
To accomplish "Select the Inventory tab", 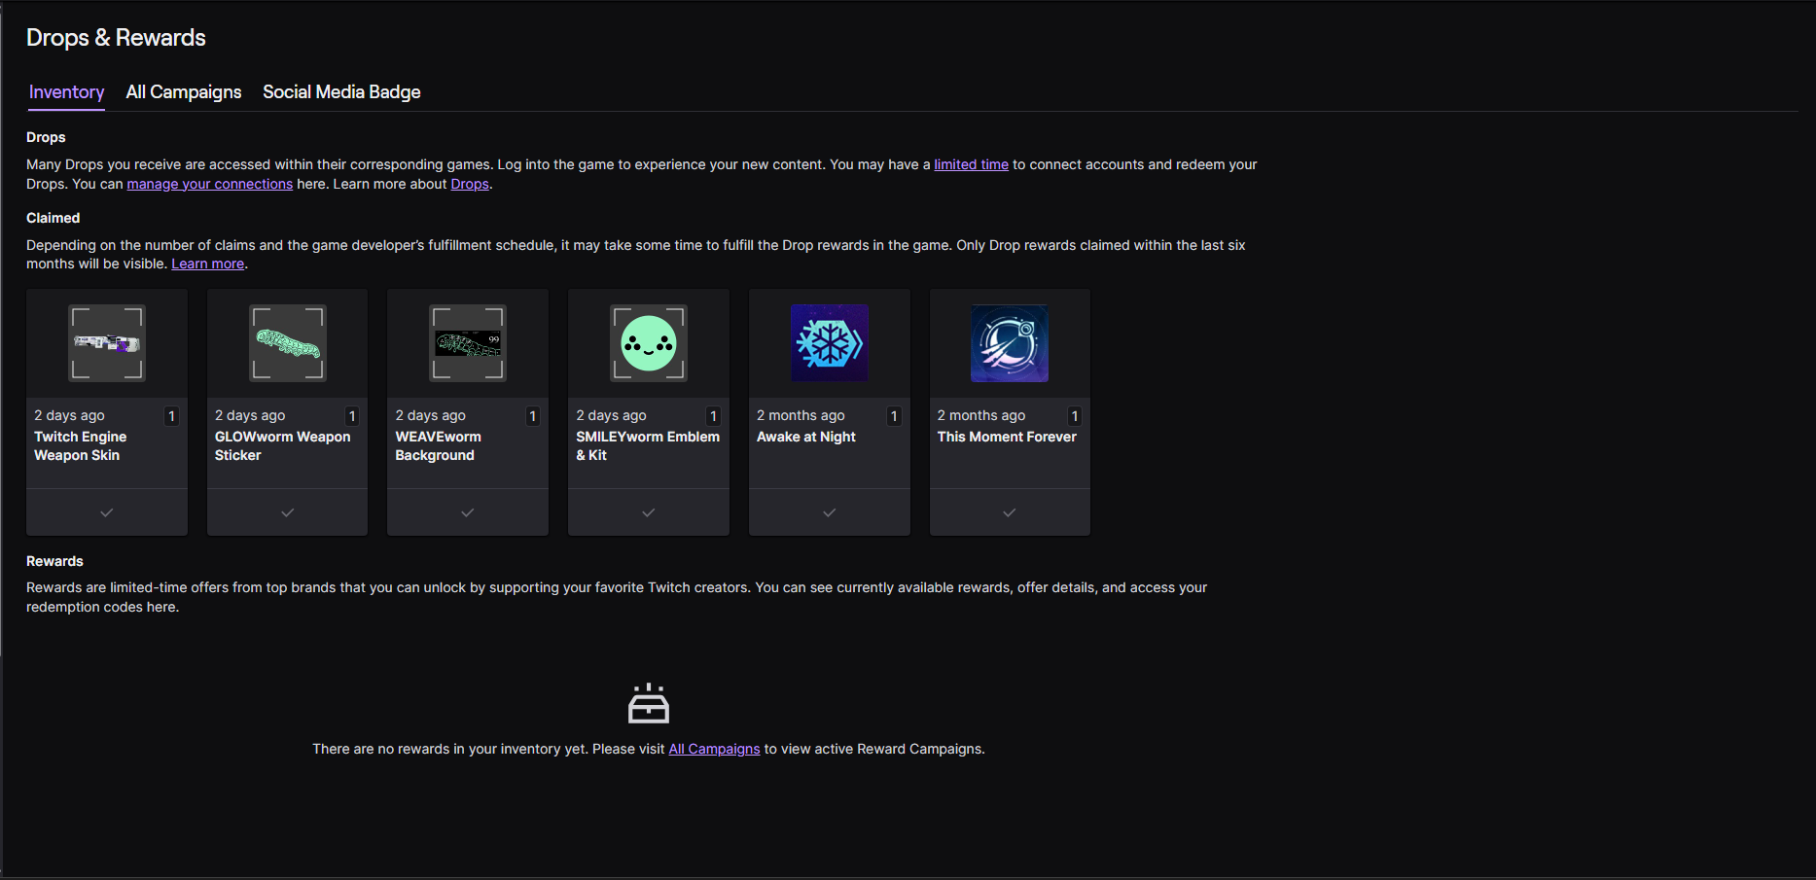I will 66,92.
